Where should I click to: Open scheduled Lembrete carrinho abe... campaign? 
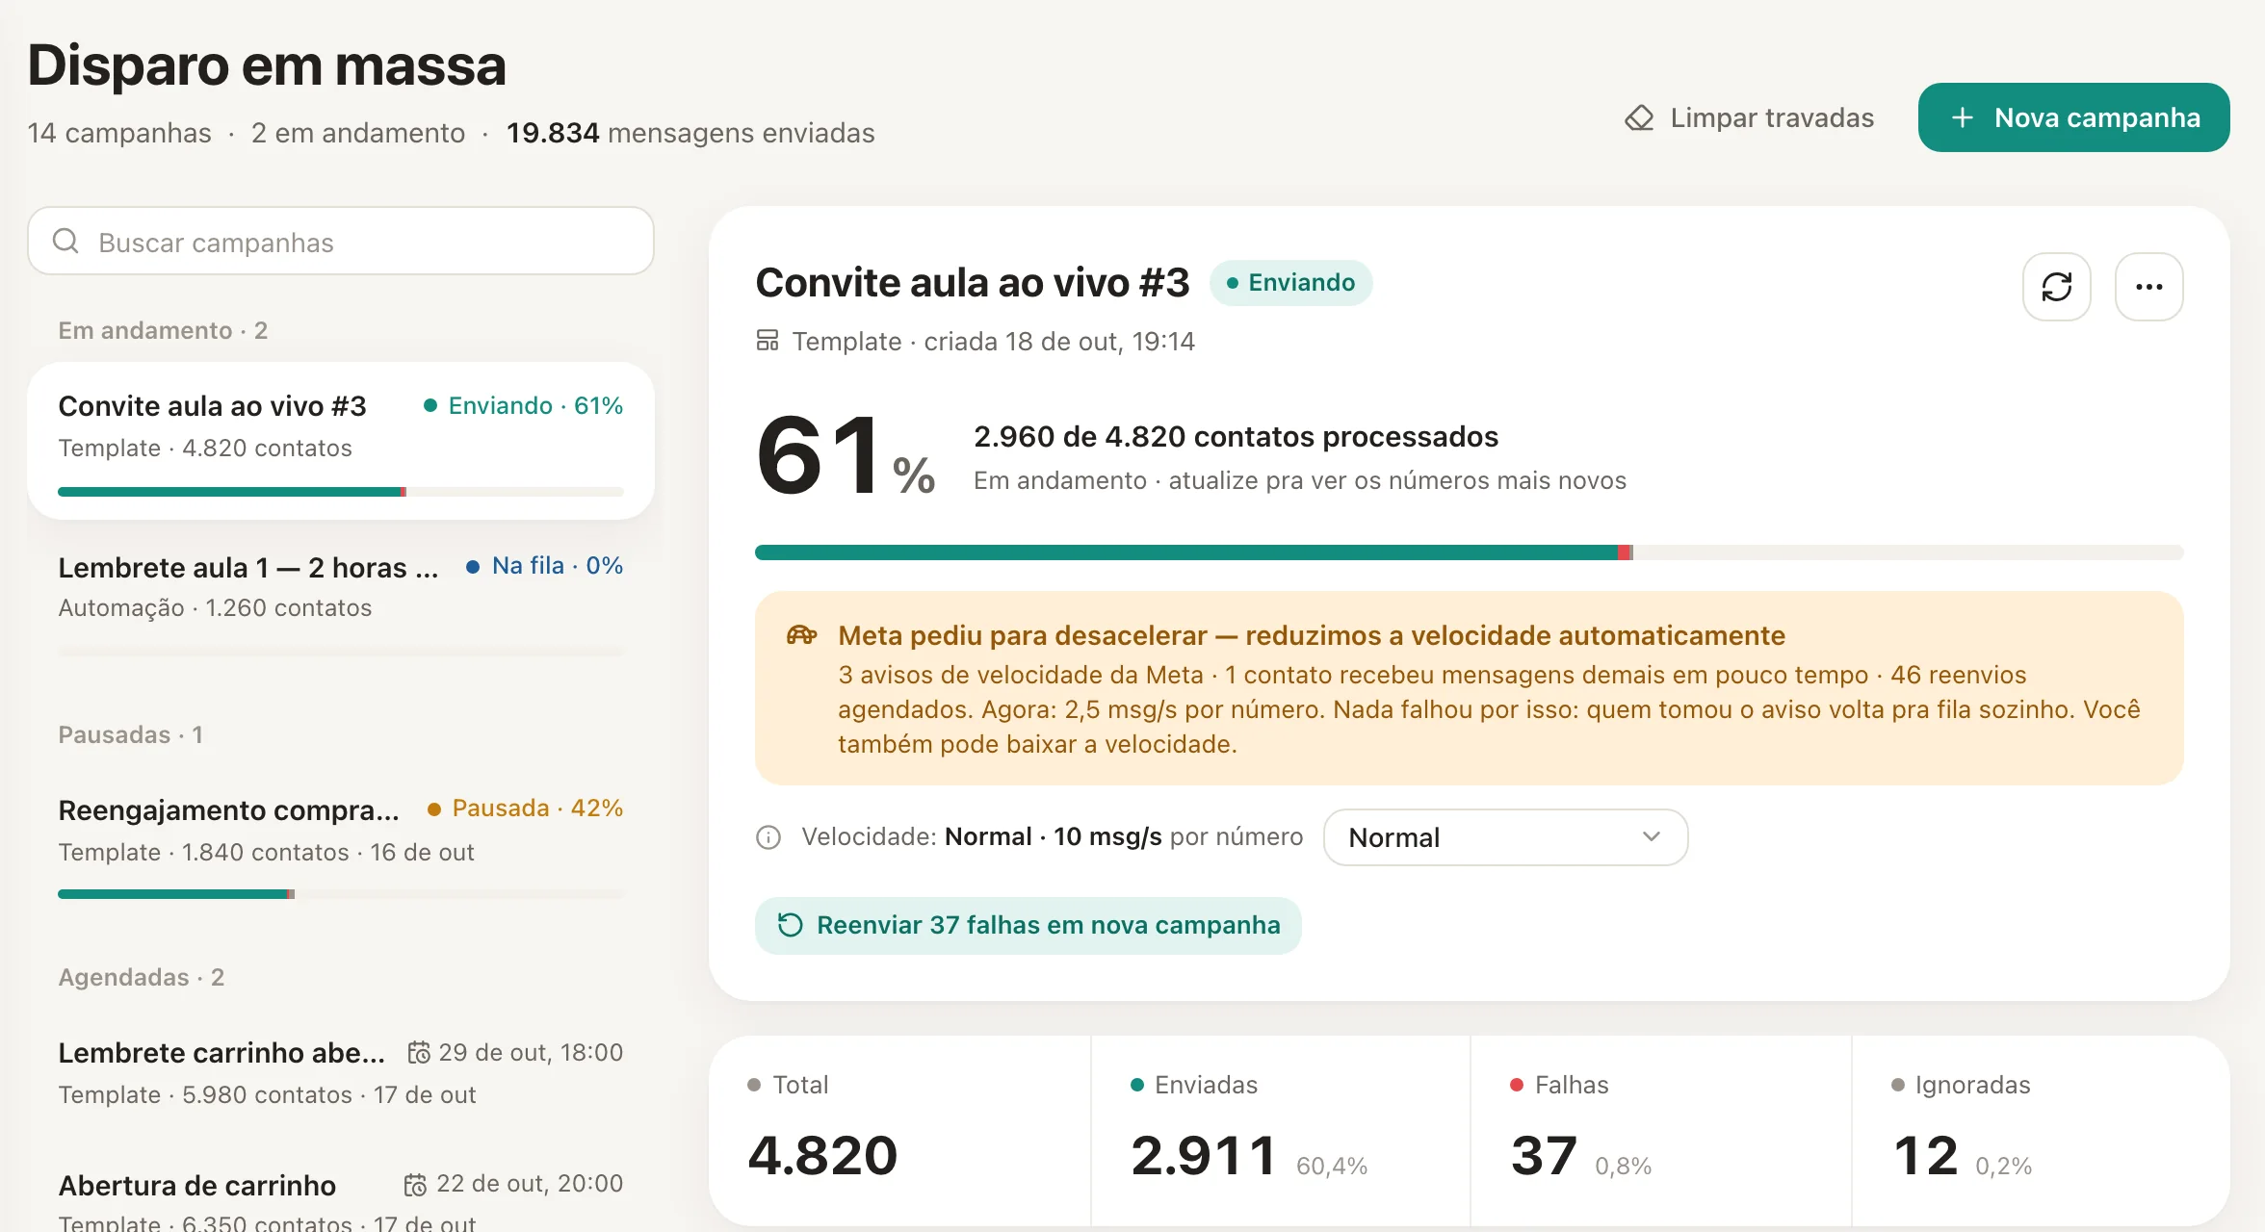(x=341, y=1073)
